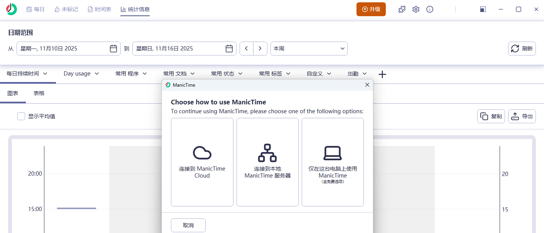Open the start date calendar picker
This screenshot has width=544, height=233.
point(113,48)
